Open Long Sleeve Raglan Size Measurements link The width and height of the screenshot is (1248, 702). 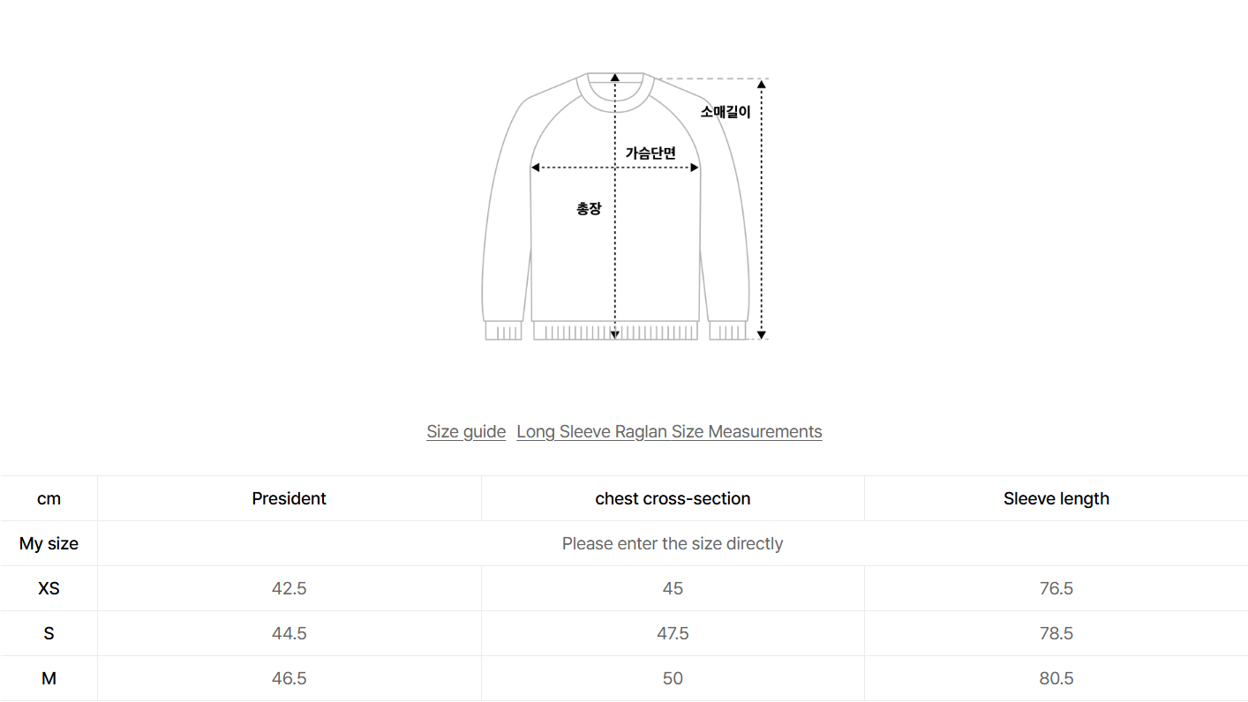point(669,431)
